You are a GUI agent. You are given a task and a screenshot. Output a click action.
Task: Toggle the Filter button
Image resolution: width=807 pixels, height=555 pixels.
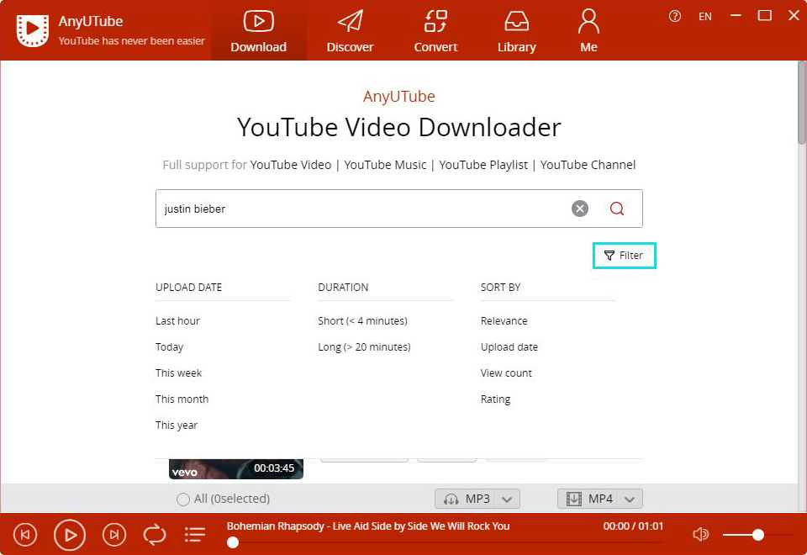pos(624,256)
